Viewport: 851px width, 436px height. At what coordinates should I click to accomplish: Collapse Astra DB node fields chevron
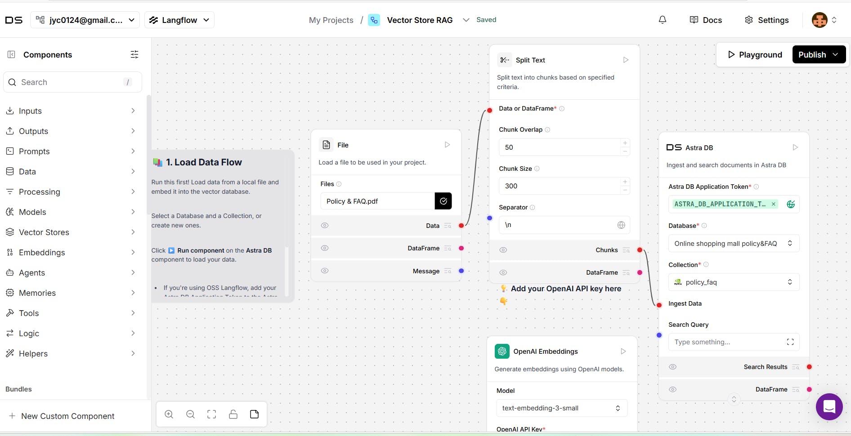(x=734, y=399)
